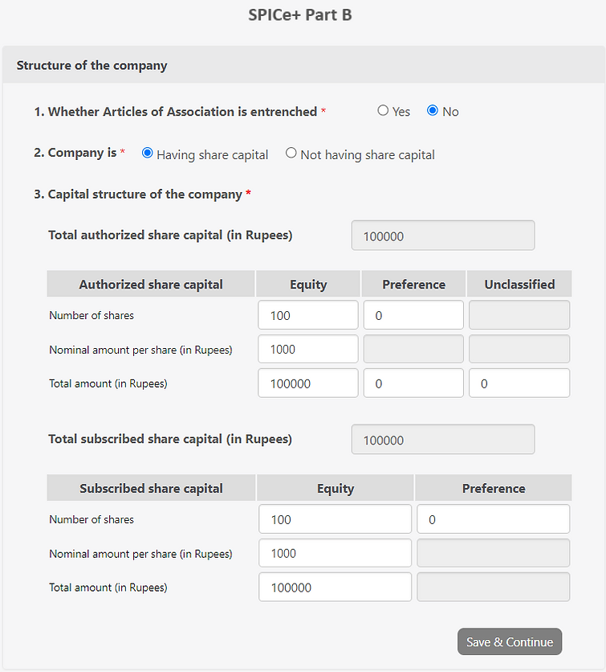Edit authorized Preference number of shares field
This screenshot has height=672, width=606.
point(413,315)
